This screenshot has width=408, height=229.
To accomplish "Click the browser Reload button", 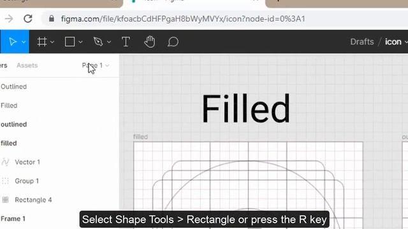I will [x=28, y=18].
